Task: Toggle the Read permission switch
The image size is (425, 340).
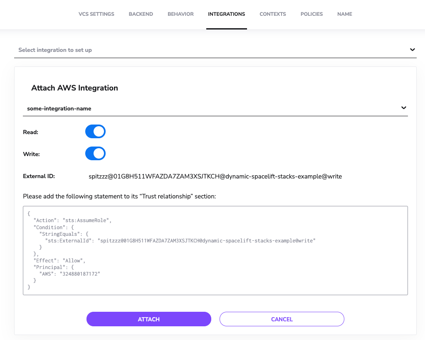Action: coord(95,132)
